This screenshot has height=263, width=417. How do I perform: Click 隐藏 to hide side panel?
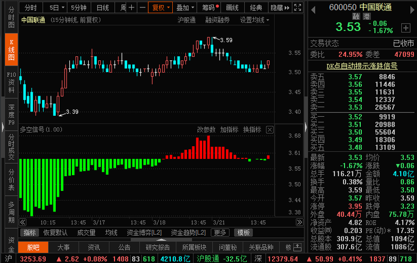tap(280, 8)
